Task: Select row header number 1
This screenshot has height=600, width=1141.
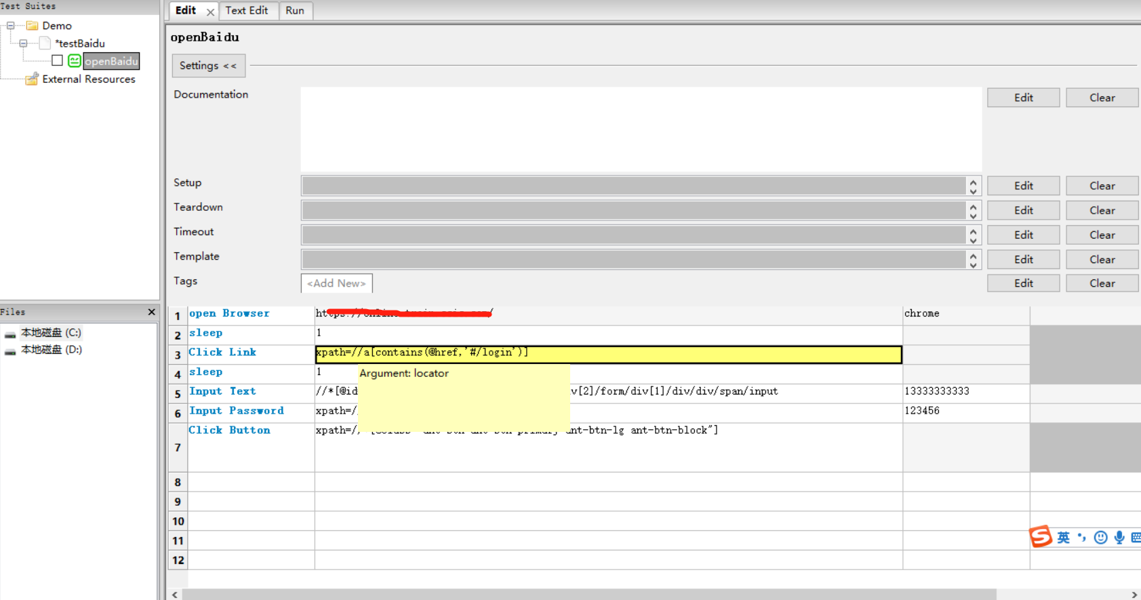Action: (178, 316)
